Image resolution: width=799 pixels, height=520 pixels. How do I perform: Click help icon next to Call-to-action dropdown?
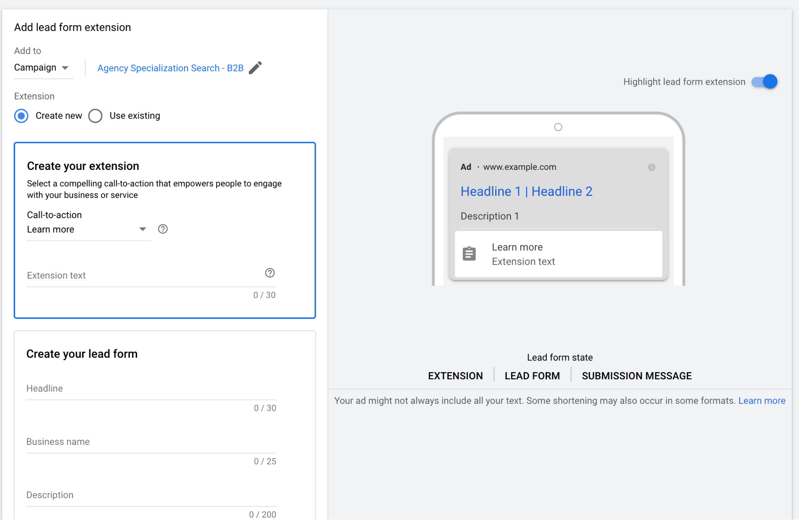click(163, 229)
